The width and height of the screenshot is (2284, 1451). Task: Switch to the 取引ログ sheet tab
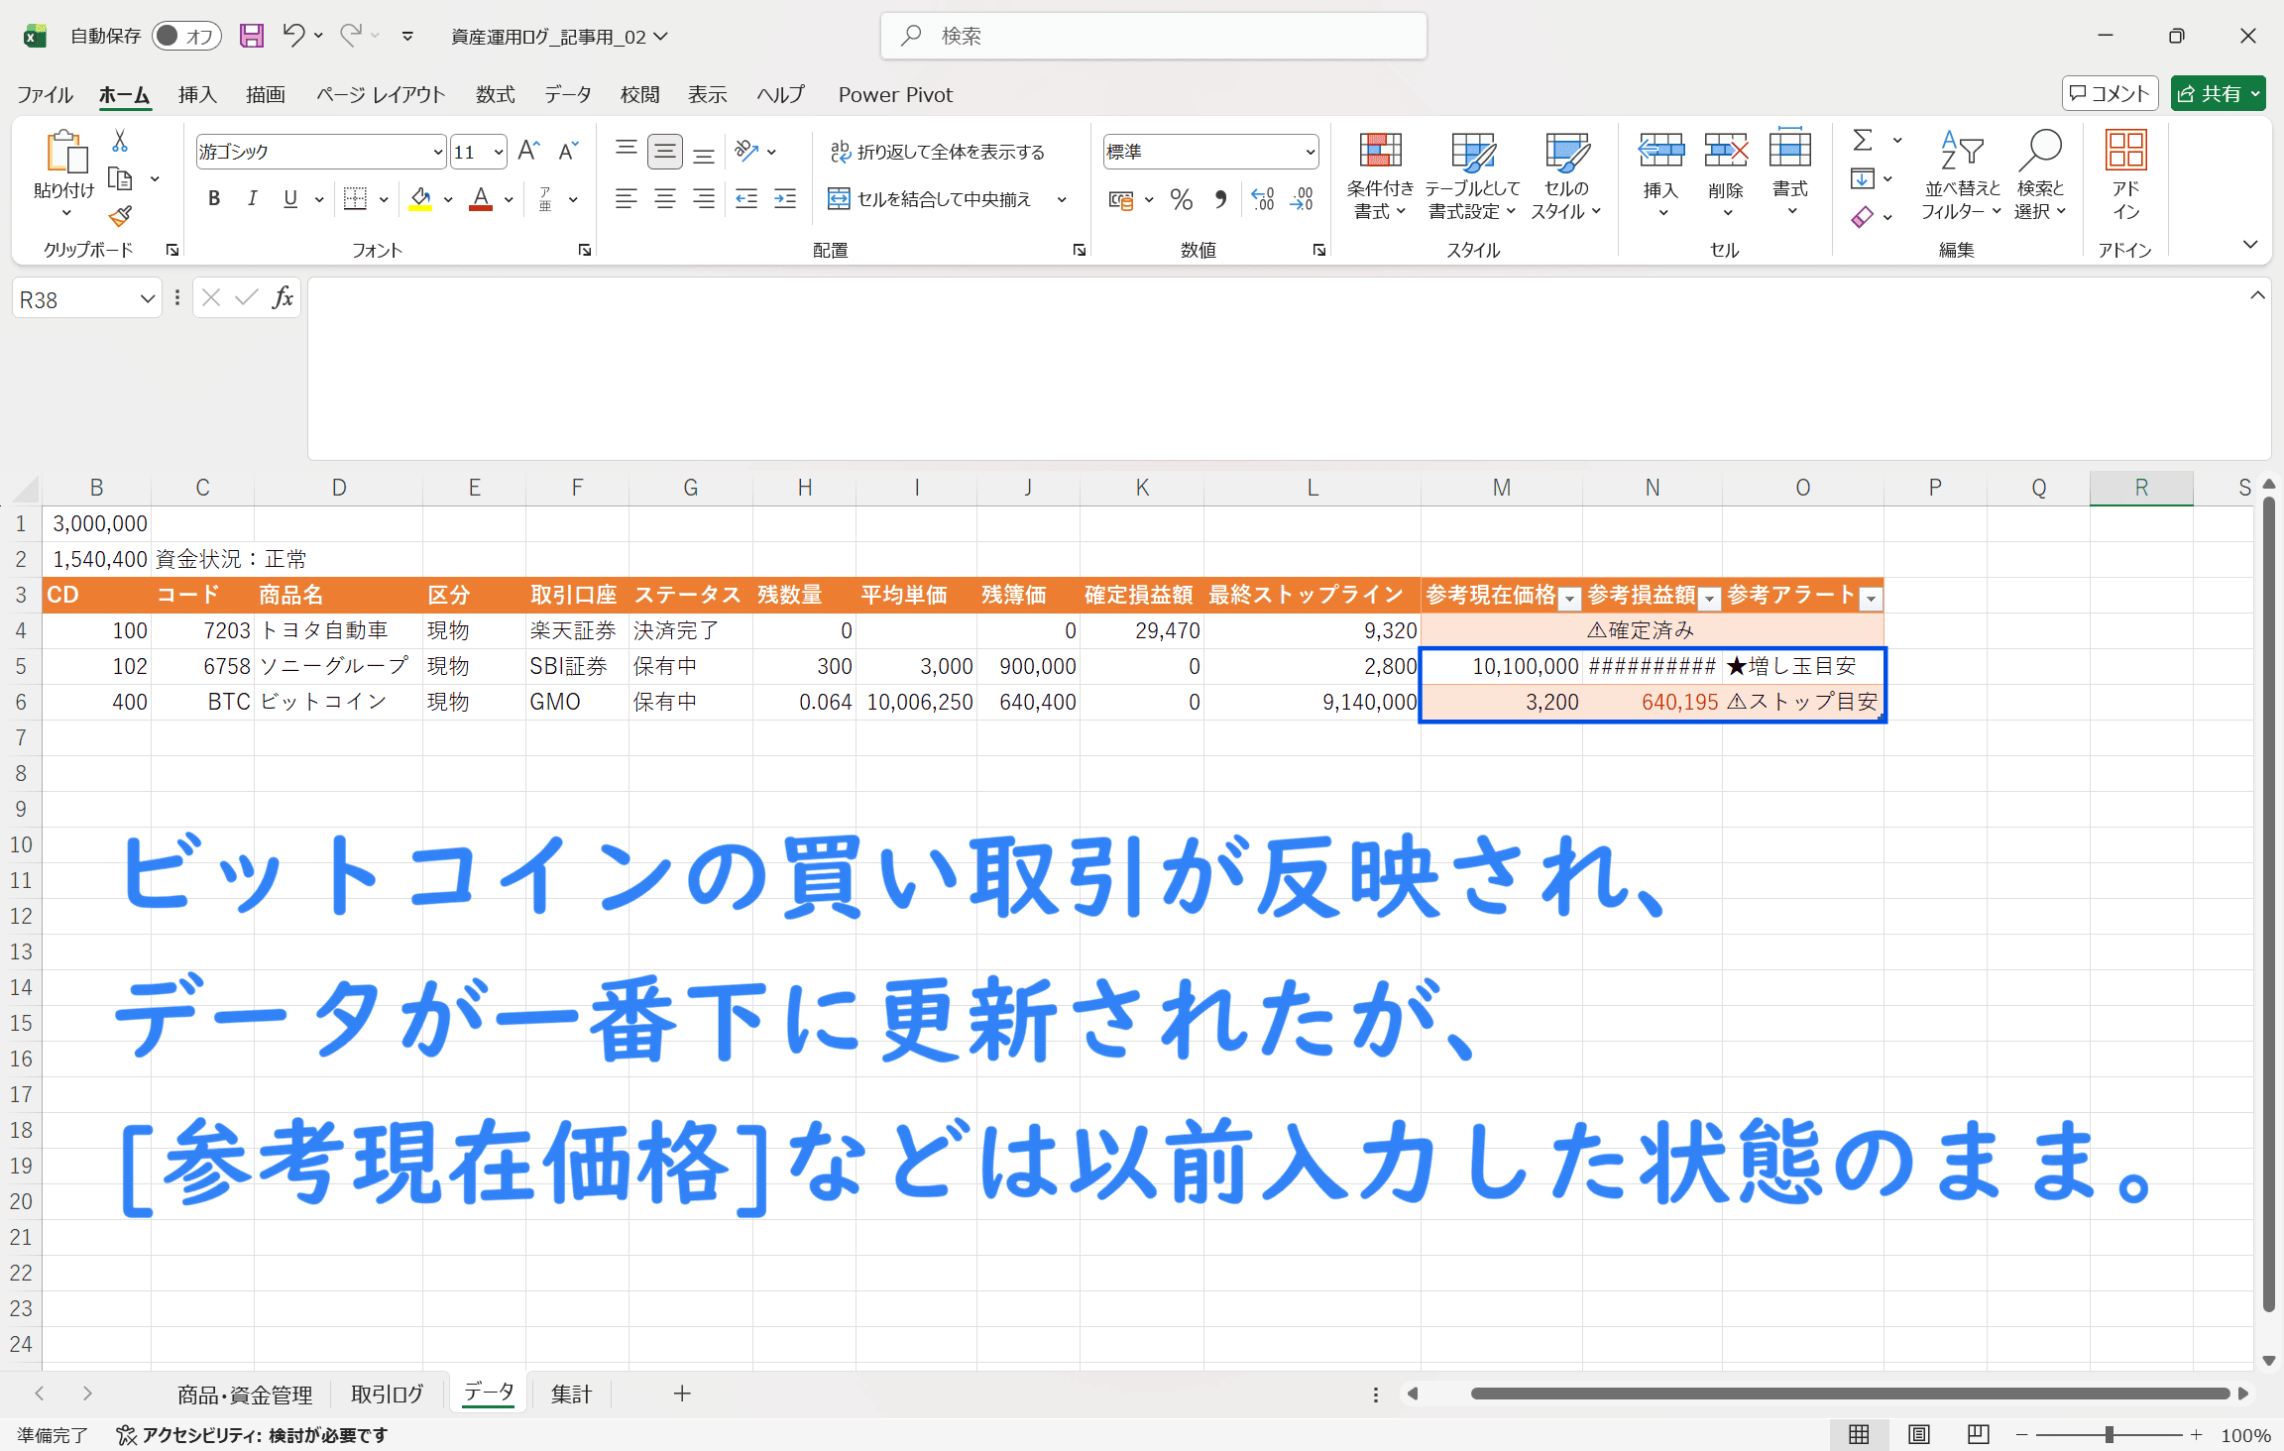click(388, 1394)
